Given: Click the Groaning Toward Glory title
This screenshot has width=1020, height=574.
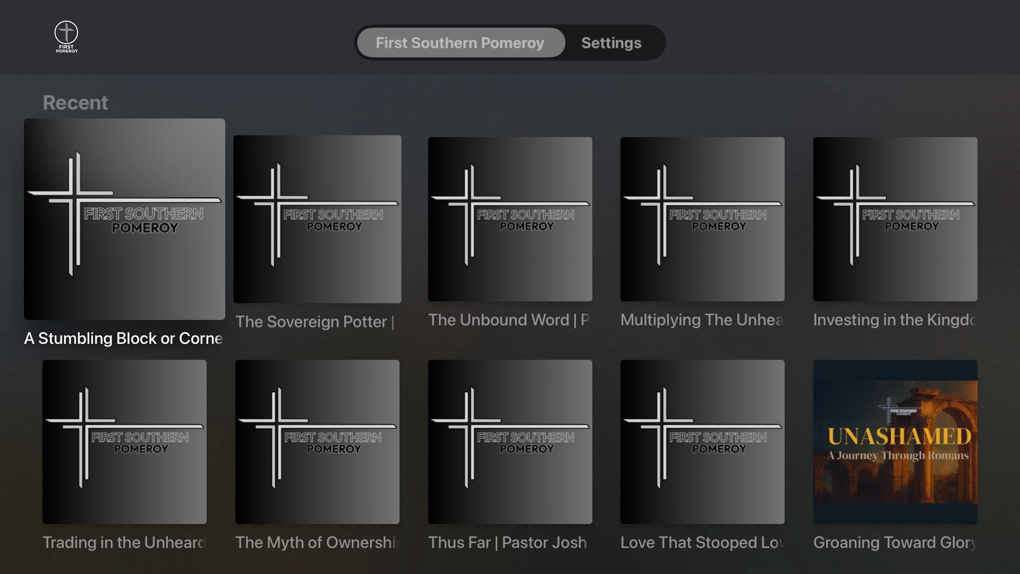Looking at the screenshot, I should 895,543.
